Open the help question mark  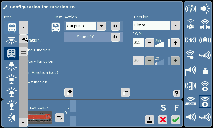point(177,93)
